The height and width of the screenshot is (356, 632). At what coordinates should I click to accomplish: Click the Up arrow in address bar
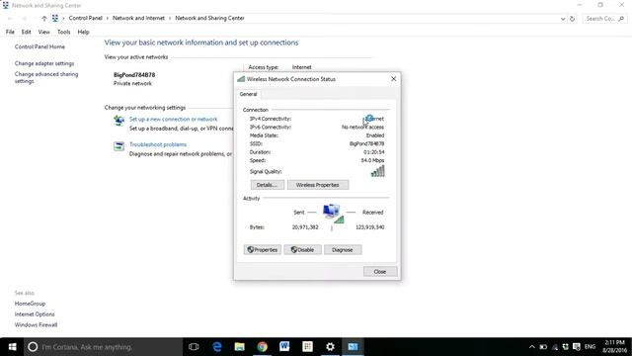tap(44, 18)
